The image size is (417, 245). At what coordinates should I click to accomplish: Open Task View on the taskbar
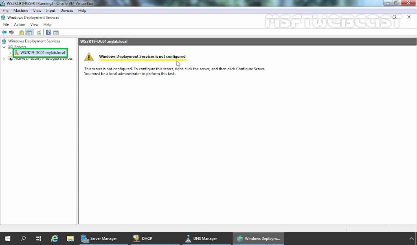[39, 238]
